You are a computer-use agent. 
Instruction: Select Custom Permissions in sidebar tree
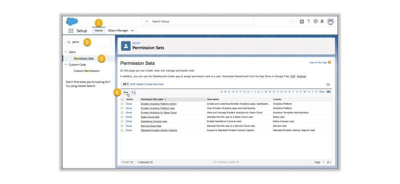coord(86,71)
